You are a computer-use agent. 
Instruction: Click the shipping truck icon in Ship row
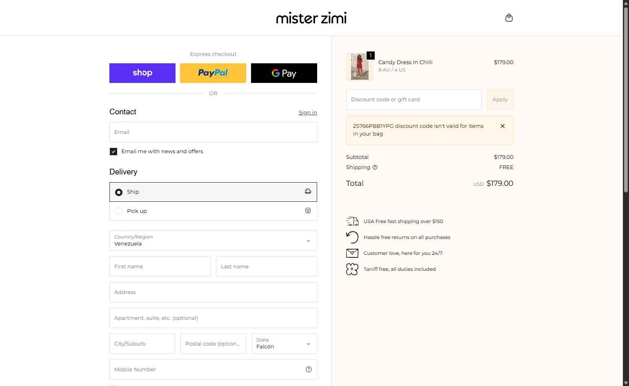(308, 192)
